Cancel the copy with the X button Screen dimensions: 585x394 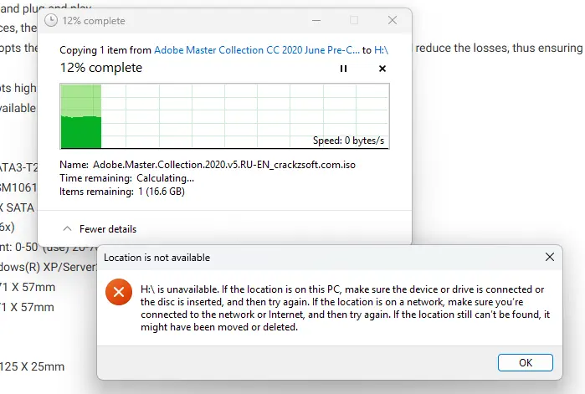[382, 69]
